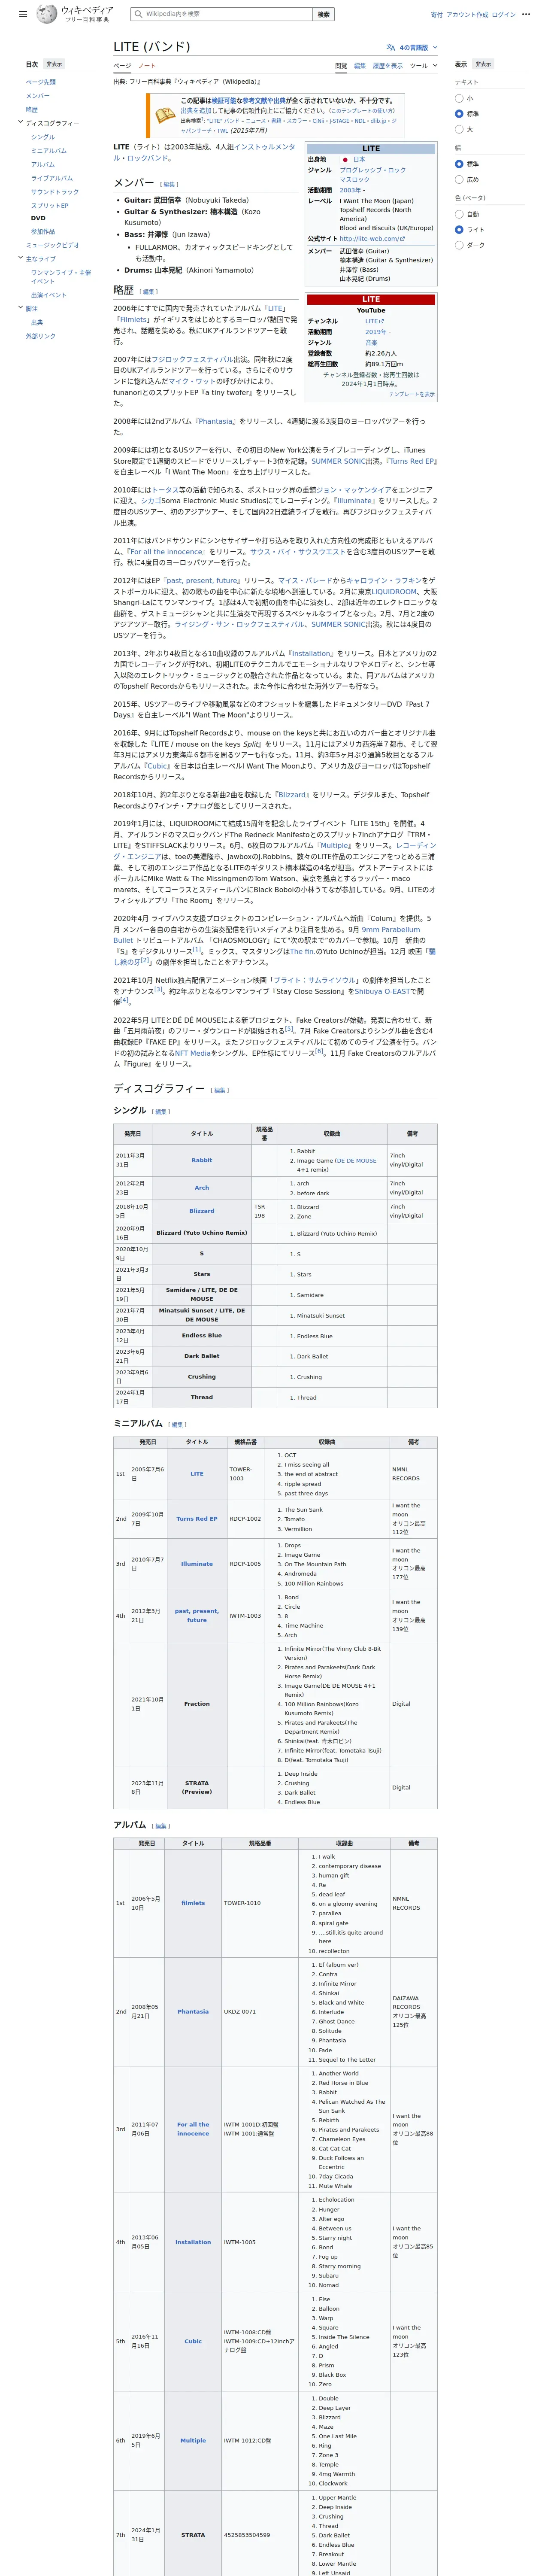
Task: Open the Turns Red EP link in table
Action: tap(197, 1518)
